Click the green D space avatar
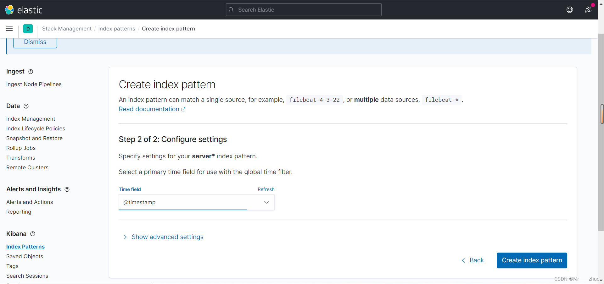The width and height of the screenshot is (604, 284). [x=28, y=29]
